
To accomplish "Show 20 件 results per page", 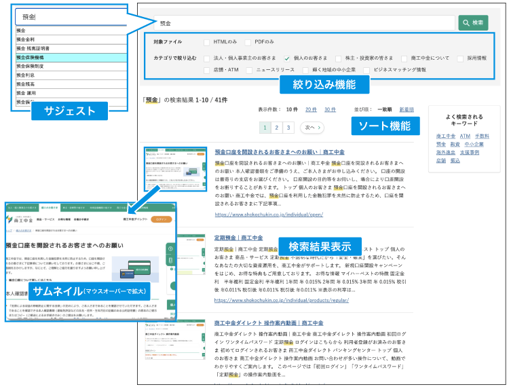I will click(311, 110).
